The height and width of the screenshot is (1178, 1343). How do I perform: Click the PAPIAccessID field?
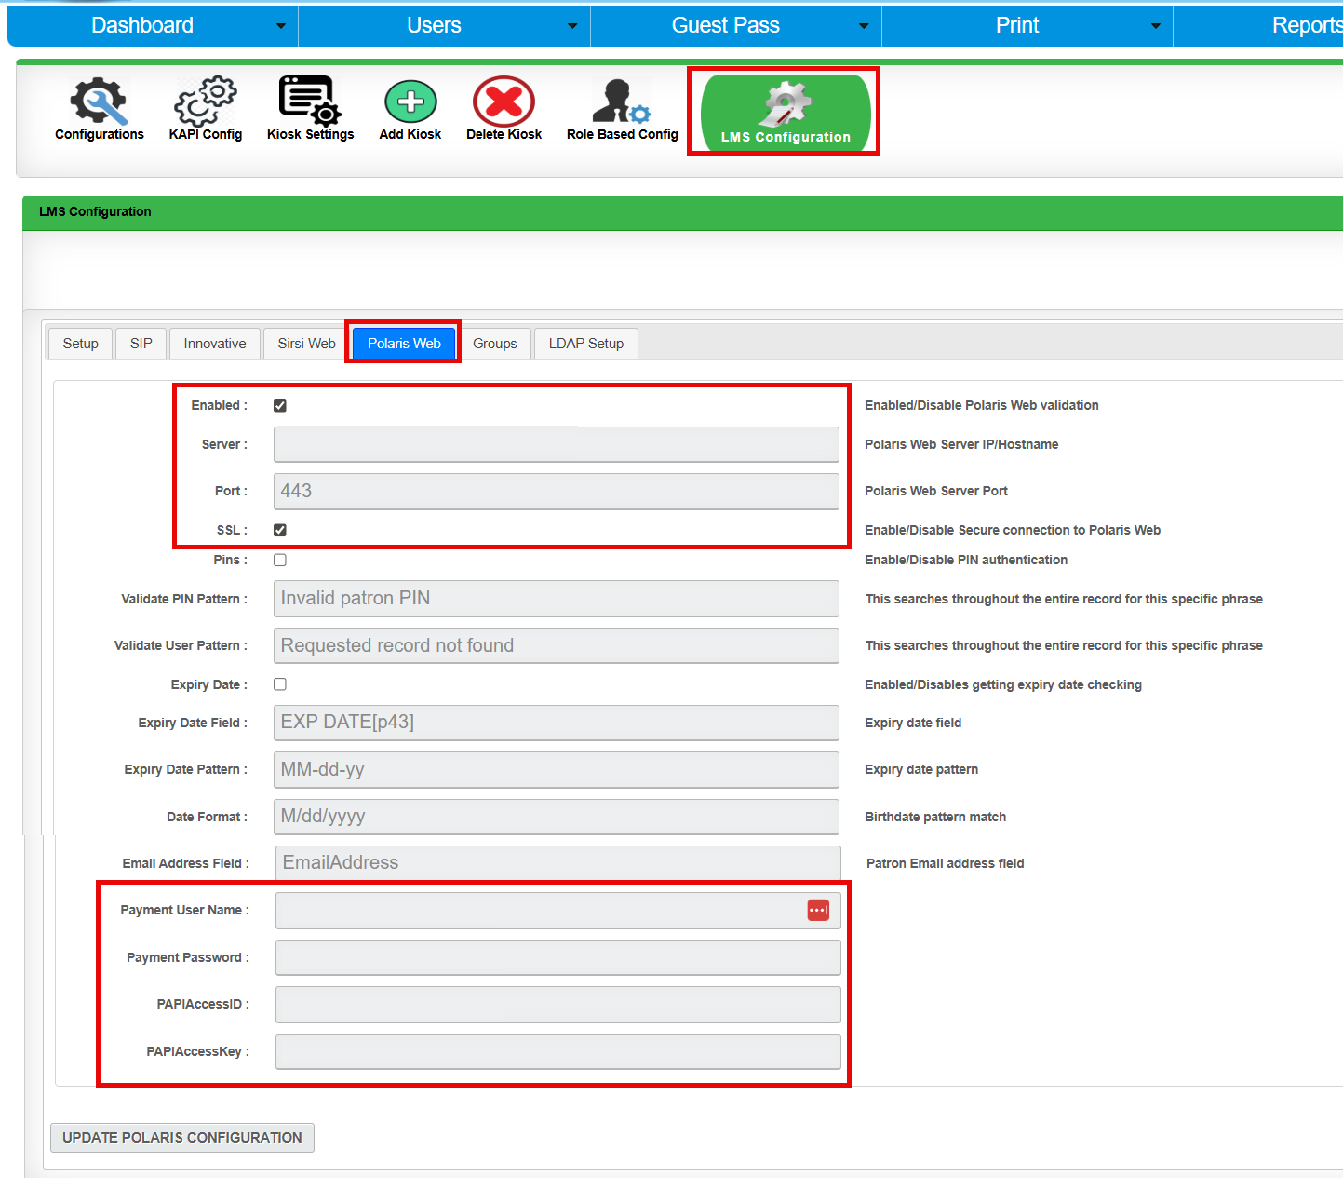pyautogui.click(x=558, y=1004)
